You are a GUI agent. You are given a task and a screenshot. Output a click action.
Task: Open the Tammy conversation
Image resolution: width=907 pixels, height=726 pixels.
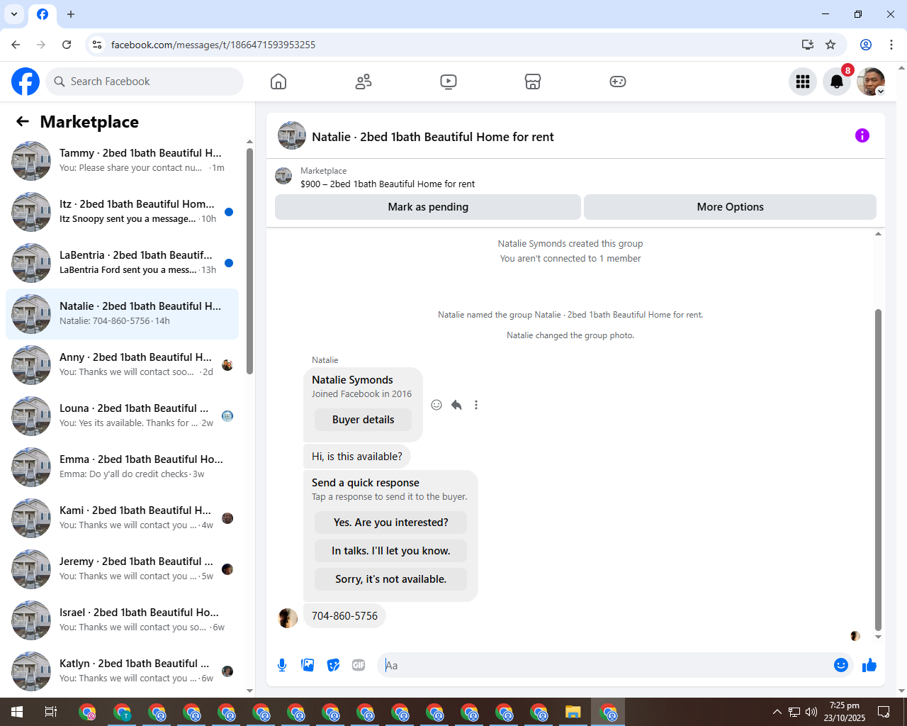point(122,161)
